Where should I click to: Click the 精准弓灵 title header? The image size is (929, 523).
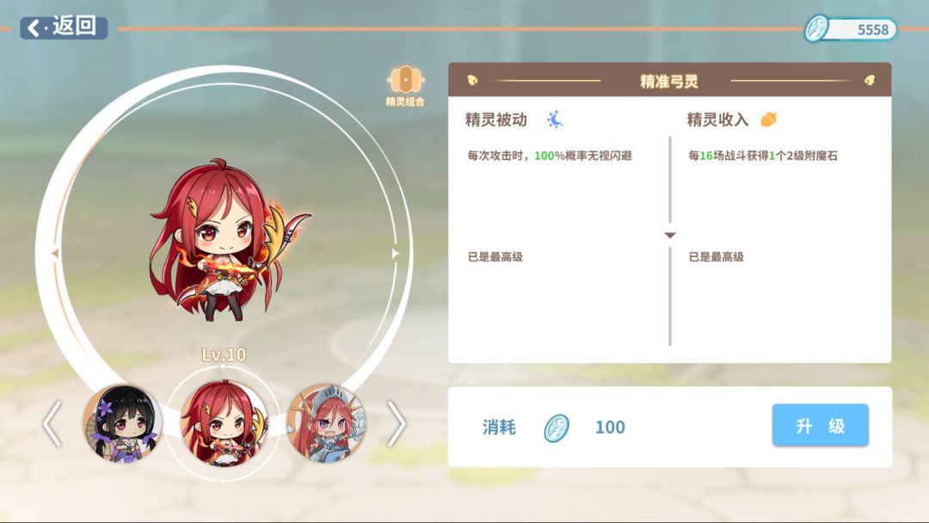pyautogui.click(x=669, y=81)
